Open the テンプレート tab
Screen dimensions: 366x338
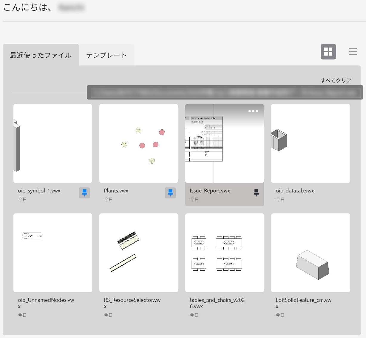106,55
